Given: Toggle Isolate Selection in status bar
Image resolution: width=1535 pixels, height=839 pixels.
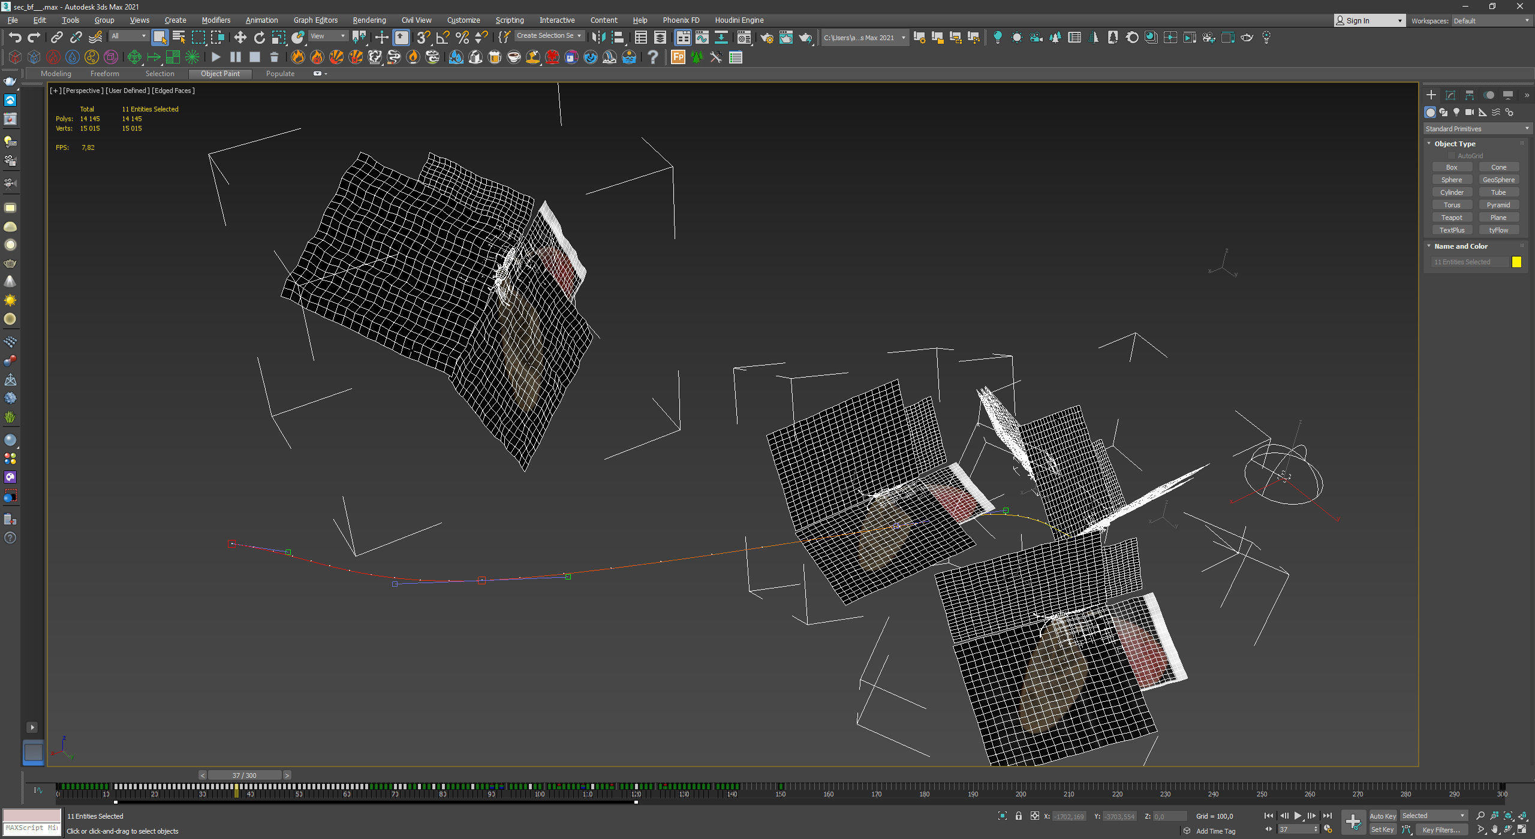Looking at the screenshot, I should (1002, 816).
